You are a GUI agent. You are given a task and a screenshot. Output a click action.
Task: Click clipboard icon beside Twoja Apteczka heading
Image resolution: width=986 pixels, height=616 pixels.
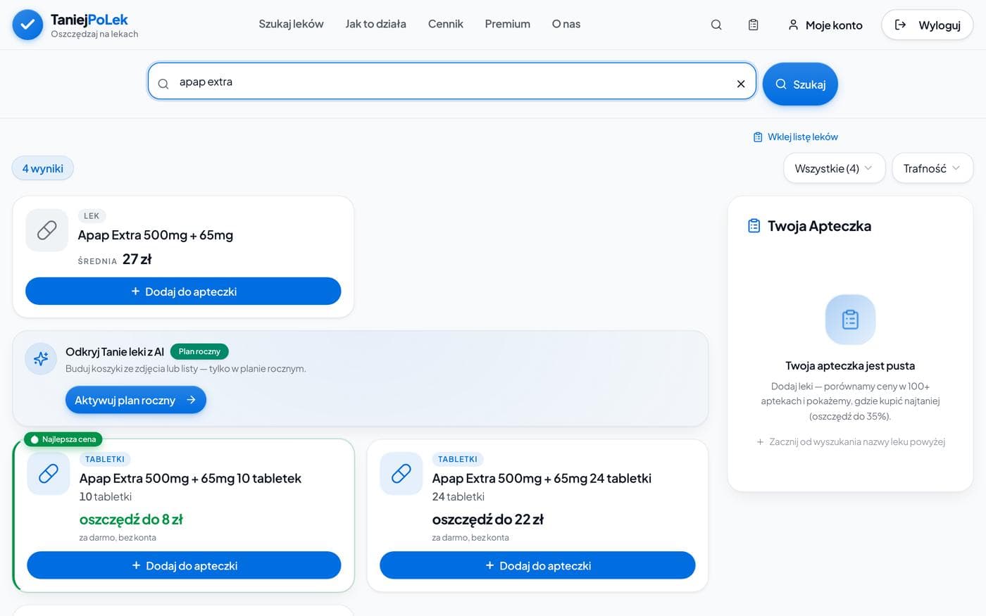click(754, 226)
